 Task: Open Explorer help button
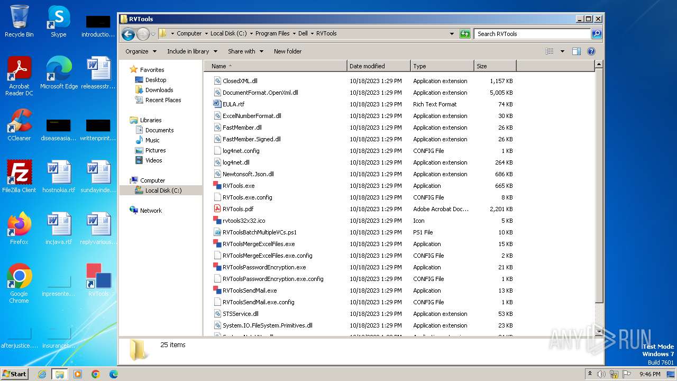pyautogui.click(x=591, y=51)
